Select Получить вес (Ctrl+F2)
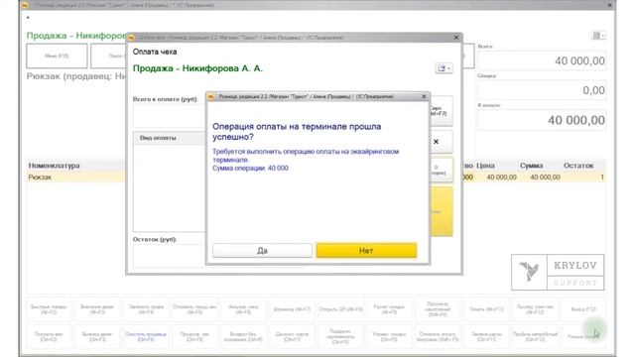Viewport: 635px width, 357px height. 49,336
